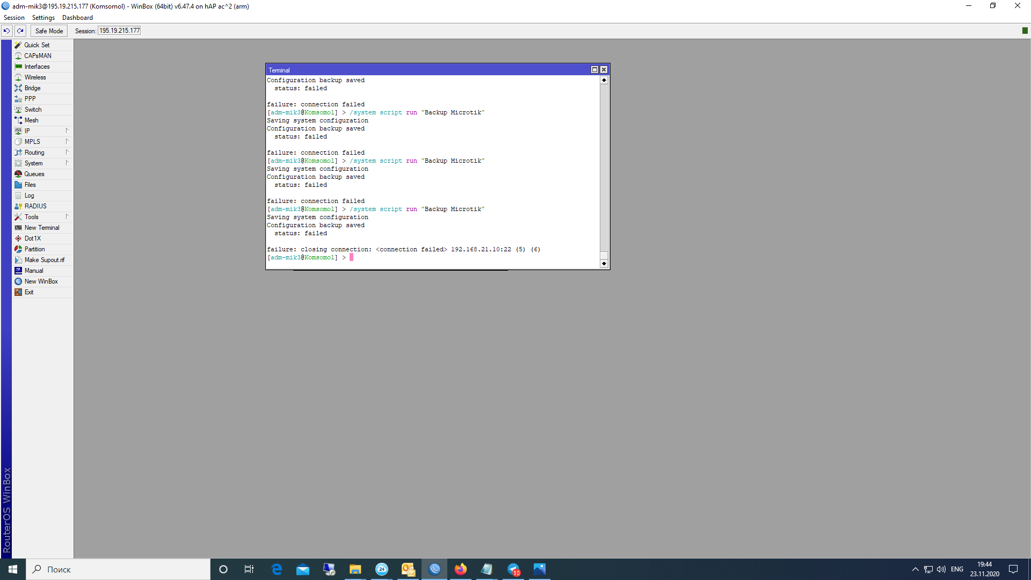Expand the System submenu

[x=42, y=163]
